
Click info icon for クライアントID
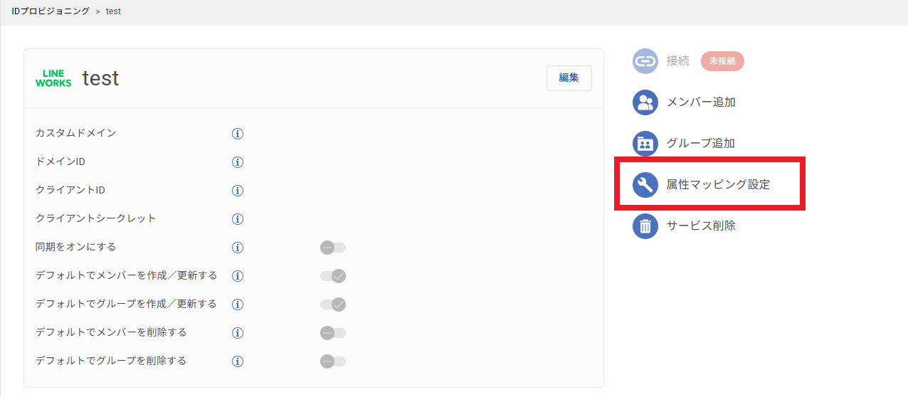238,191
